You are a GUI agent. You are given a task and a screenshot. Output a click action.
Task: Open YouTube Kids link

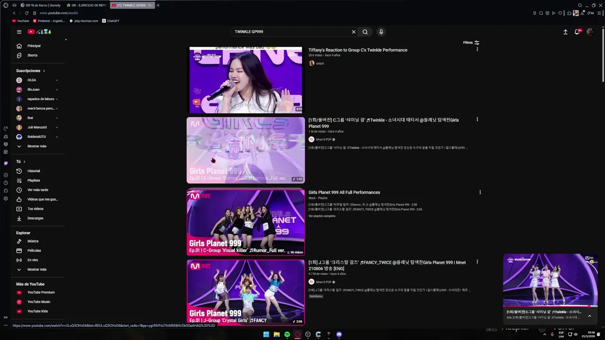[x=38, y=311]
